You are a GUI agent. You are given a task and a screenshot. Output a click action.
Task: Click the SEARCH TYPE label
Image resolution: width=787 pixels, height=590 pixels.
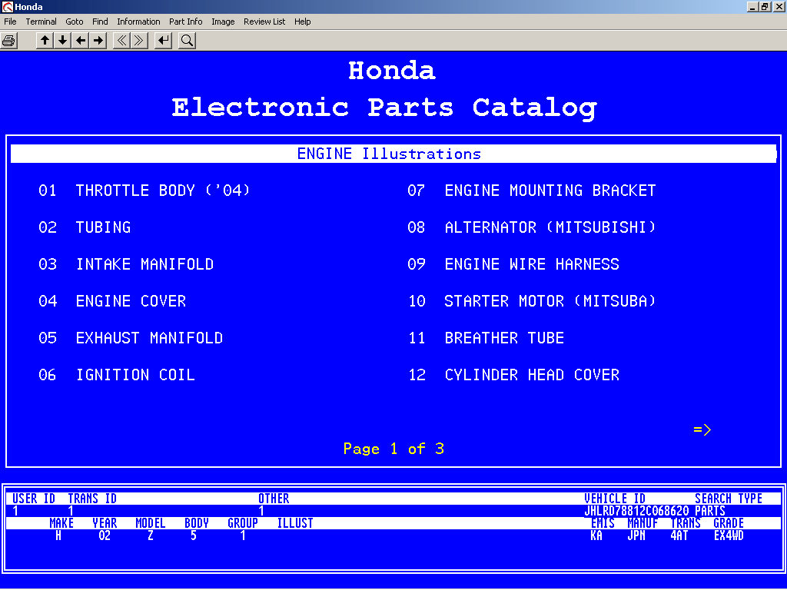[729, 499]
